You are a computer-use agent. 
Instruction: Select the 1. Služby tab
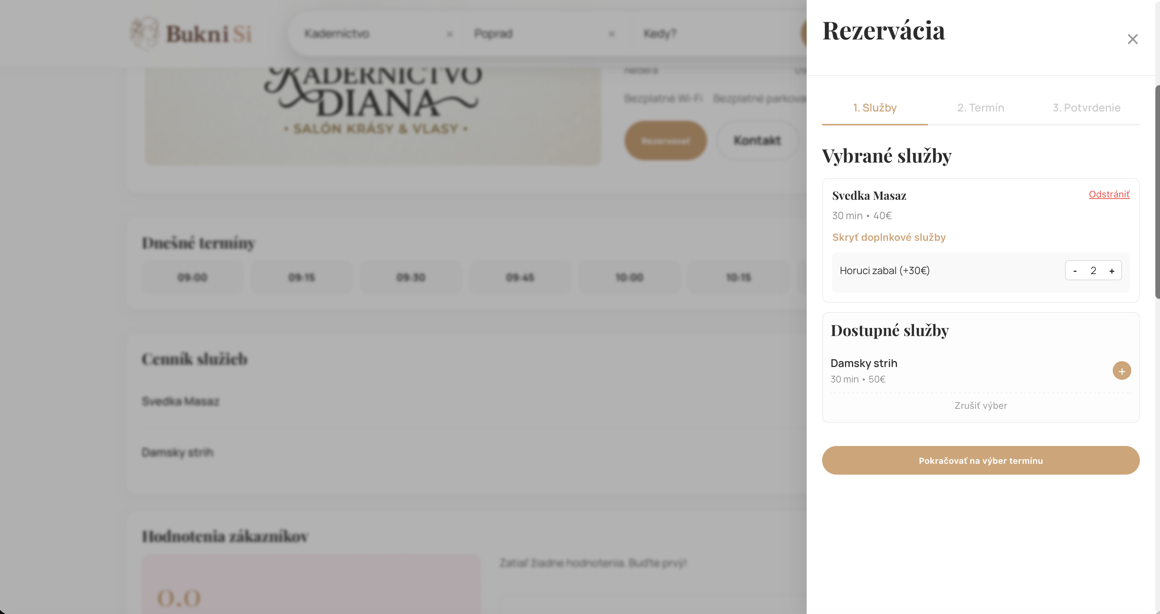[874, 108]
